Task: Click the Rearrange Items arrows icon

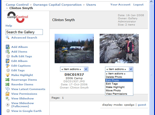Action: coord(8,80)
